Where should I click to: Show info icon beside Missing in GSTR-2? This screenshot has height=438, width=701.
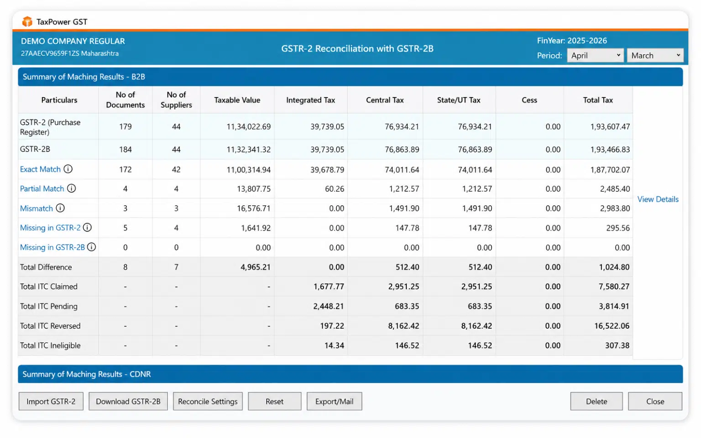[x=87, y=227]
